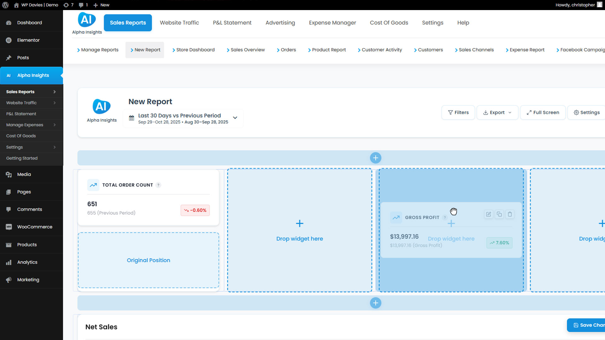
Task: Add a row using the top plus circle
Action: [375, 158]
